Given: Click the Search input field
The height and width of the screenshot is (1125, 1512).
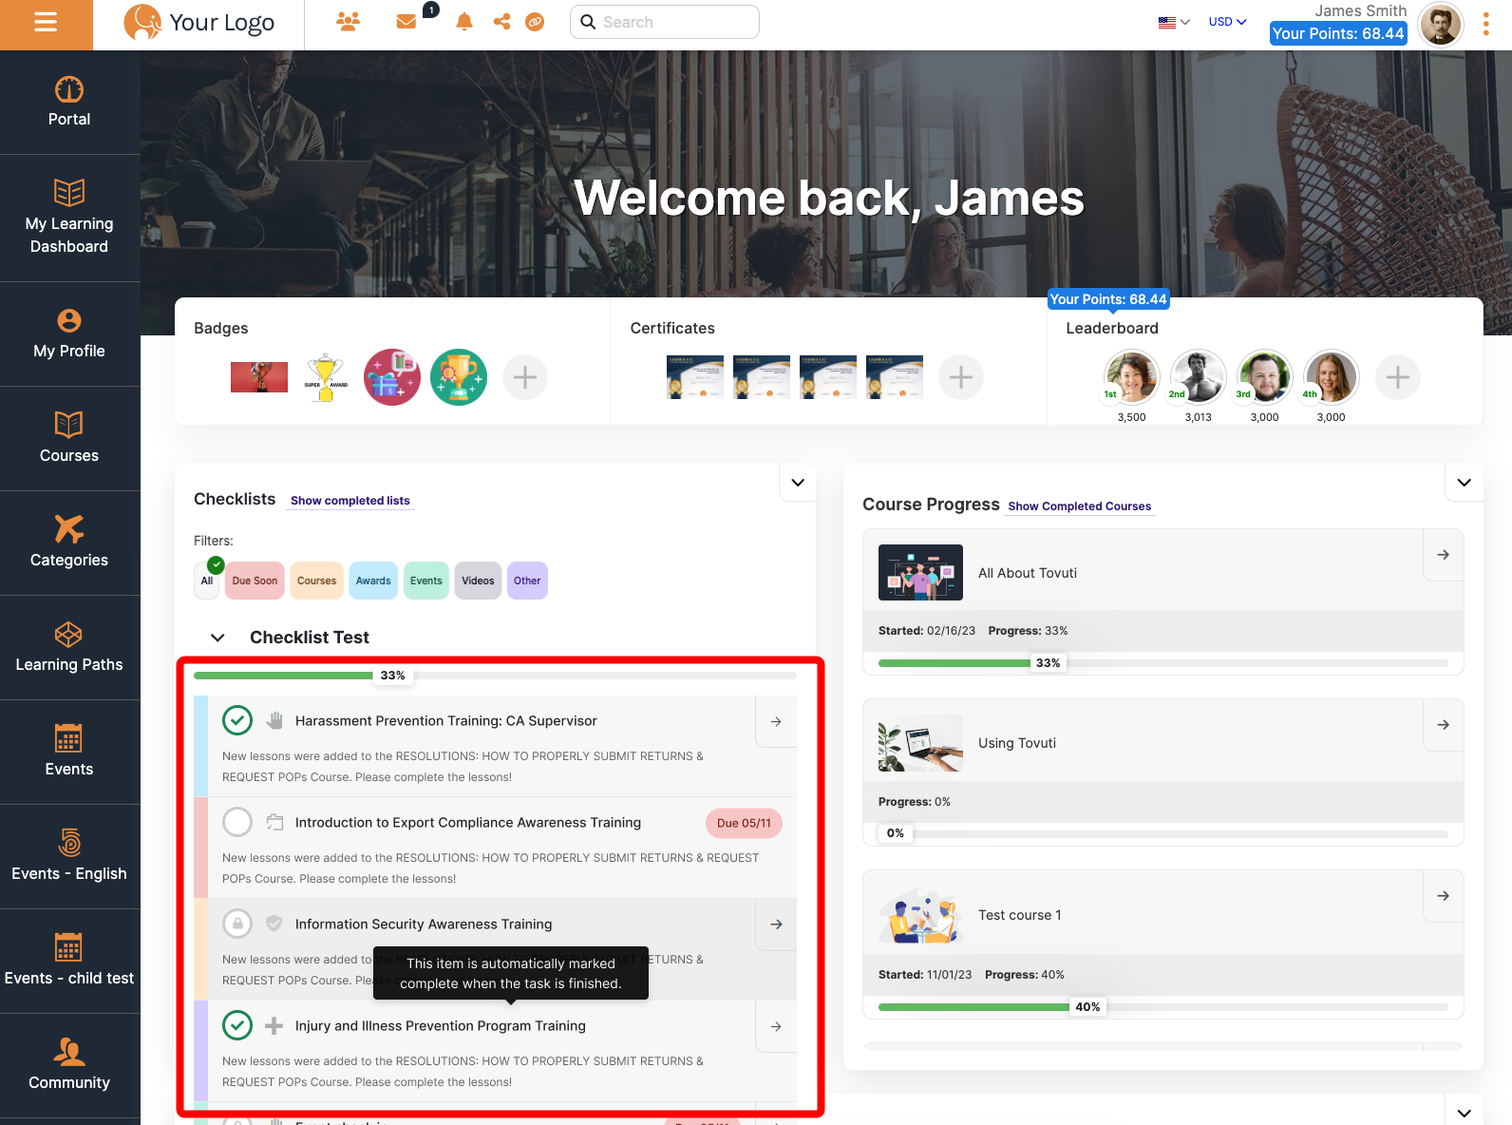Looking at the screenshot, I should [x=665, y=22].
